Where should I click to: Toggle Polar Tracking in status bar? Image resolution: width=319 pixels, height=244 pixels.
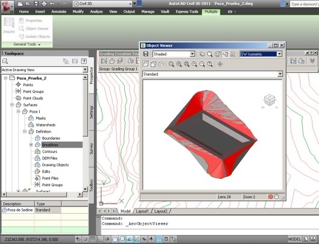107,239
